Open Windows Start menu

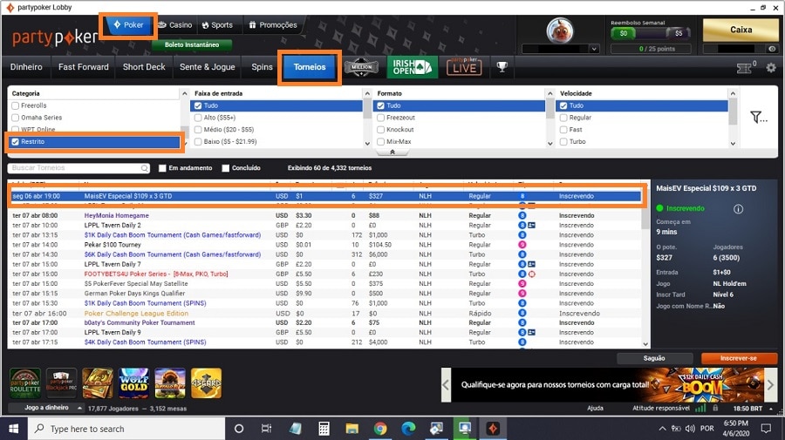tap(13, 429)
